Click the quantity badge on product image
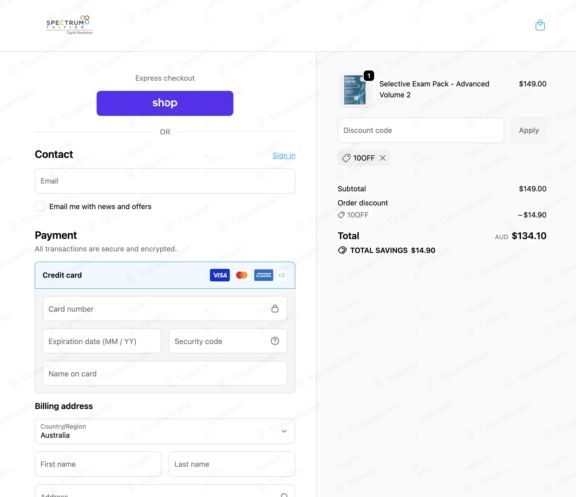This screenshot has height=497, width=576. point(369,76)
